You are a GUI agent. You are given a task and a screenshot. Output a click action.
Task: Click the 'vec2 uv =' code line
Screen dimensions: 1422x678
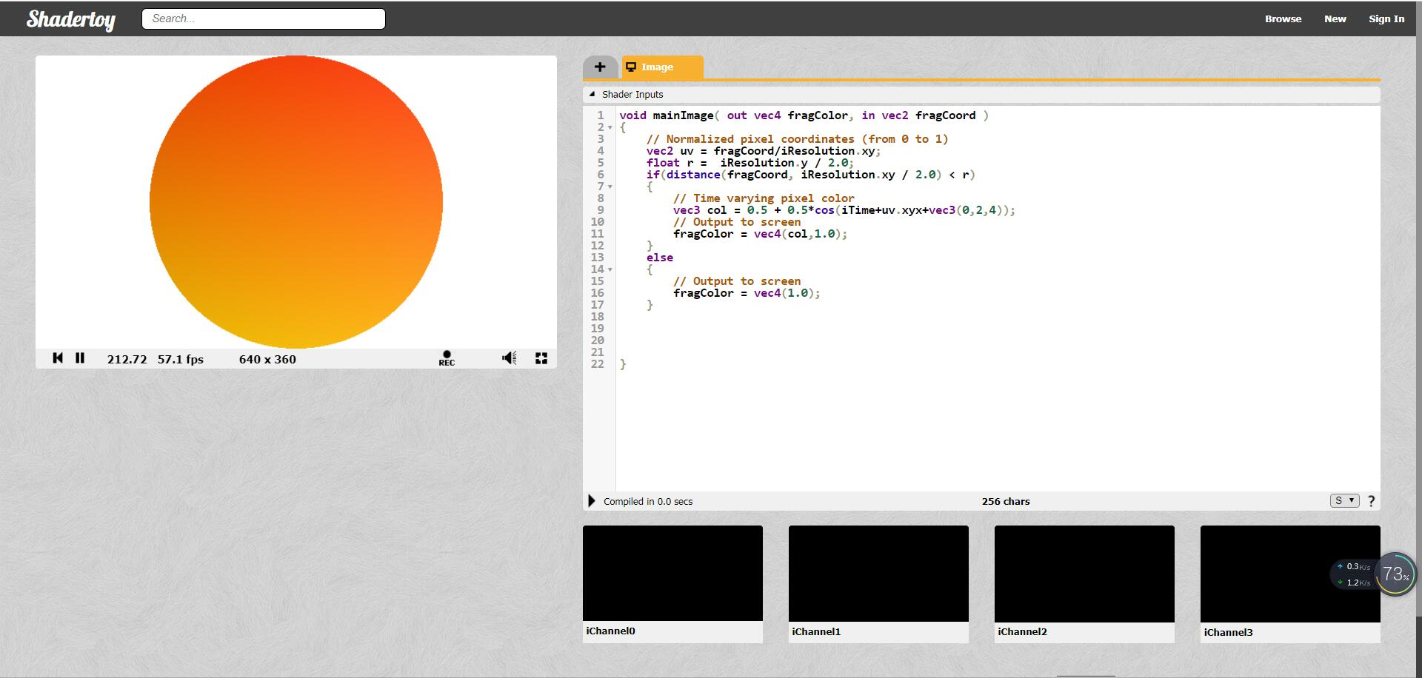coord(763,151)
